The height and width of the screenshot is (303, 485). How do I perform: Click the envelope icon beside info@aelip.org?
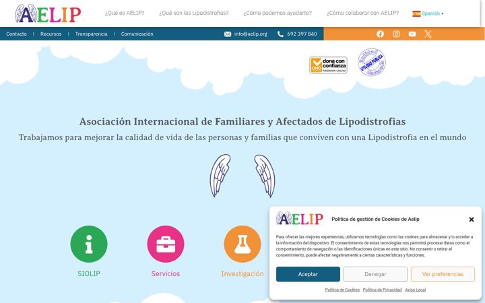pyautogui.click(x=228, y=34)
